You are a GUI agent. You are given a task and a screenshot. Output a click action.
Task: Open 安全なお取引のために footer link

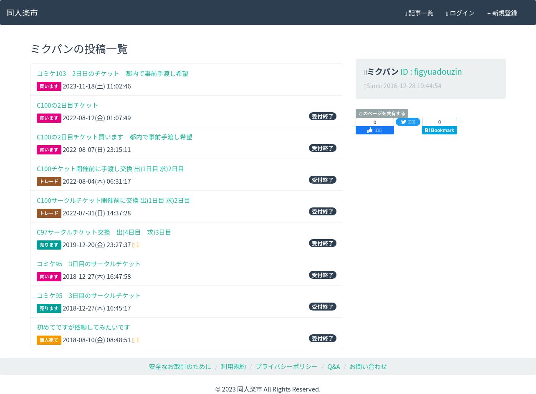tap(180, 366)
